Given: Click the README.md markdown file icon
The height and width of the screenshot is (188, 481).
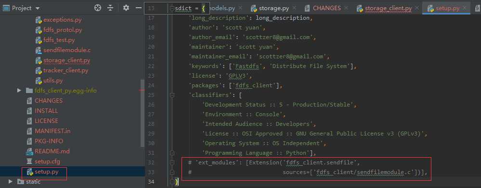Looking at the screenshot, I should point(29,151).
